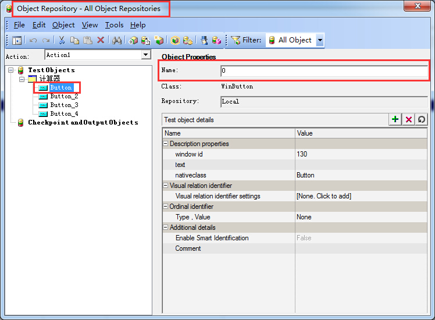Click Highlight in Application cube icon
This screenshot has height=320, width=435.
point(175,41)
